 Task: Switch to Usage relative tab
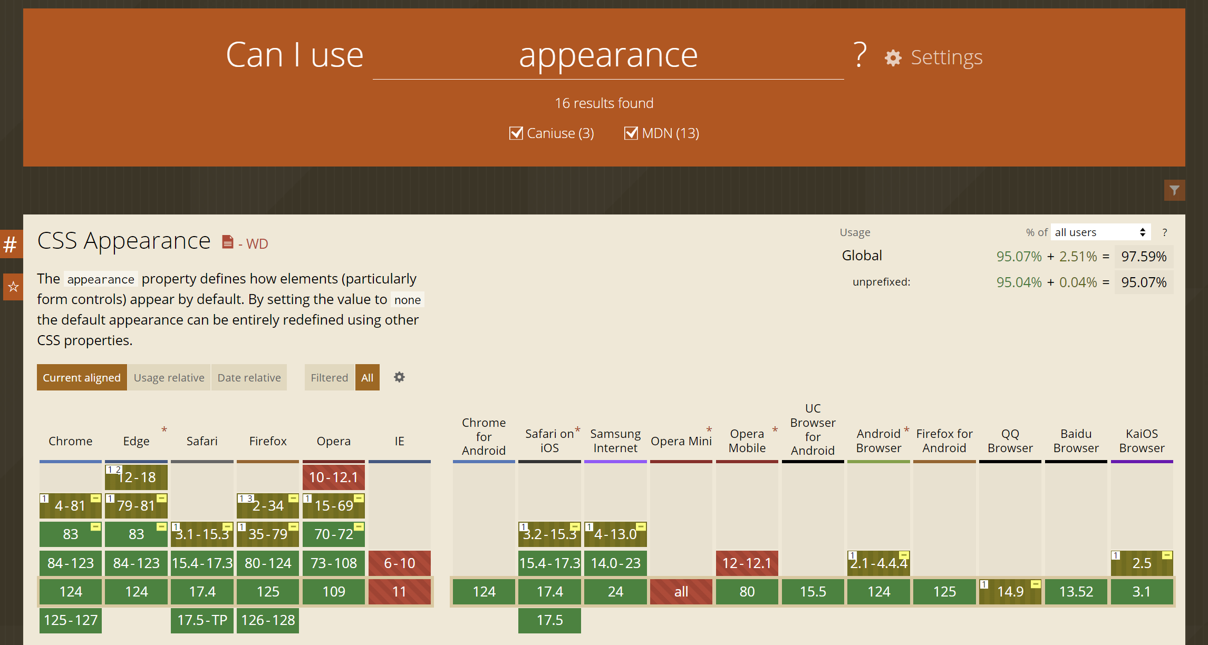coord(169,378)
